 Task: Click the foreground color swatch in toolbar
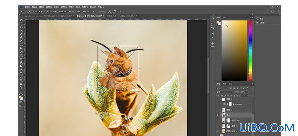(20, 97)
